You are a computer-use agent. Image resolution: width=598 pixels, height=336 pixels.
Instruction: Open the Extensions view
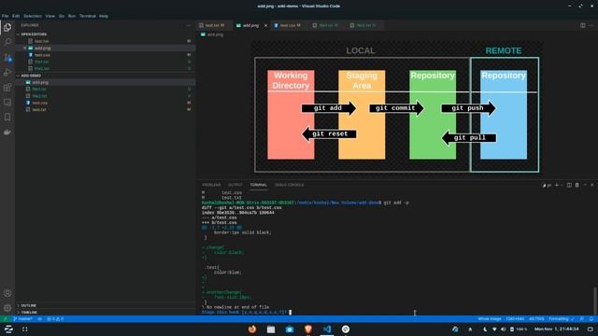pos(7,87)
